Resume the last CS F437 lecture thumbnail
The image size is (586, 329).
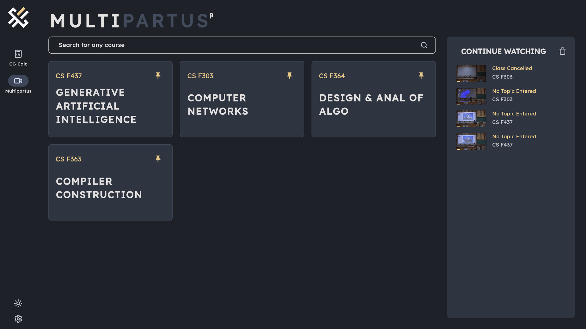(x=471, y=141)
